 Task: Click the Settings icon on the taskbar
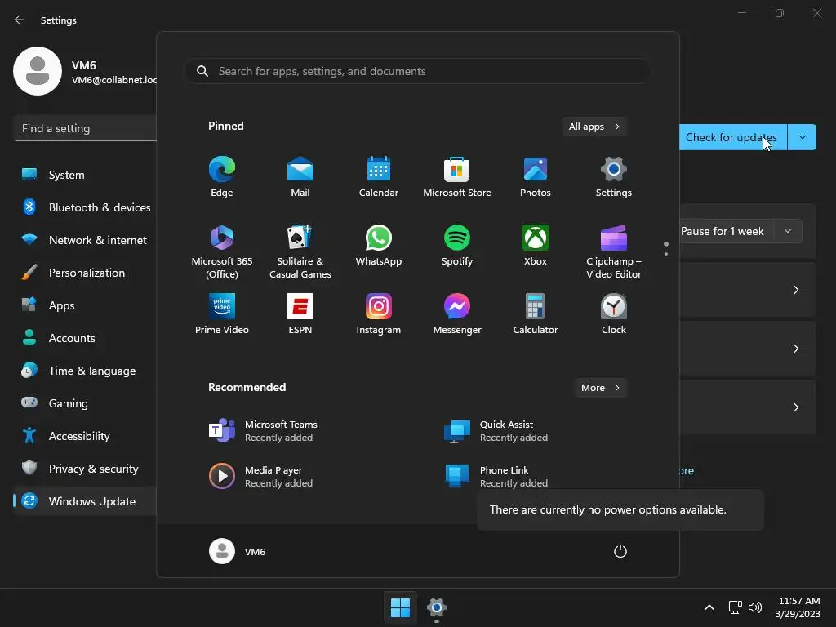436,607
